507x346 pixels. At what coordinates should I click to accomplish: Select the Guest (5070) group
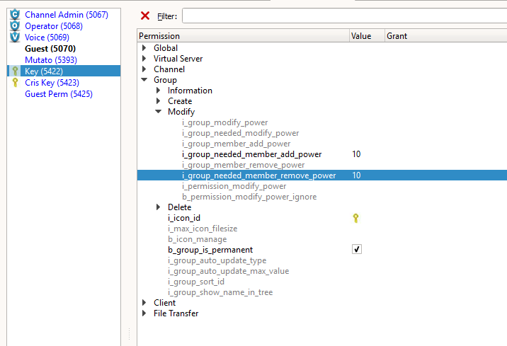(x=50, y=48)
